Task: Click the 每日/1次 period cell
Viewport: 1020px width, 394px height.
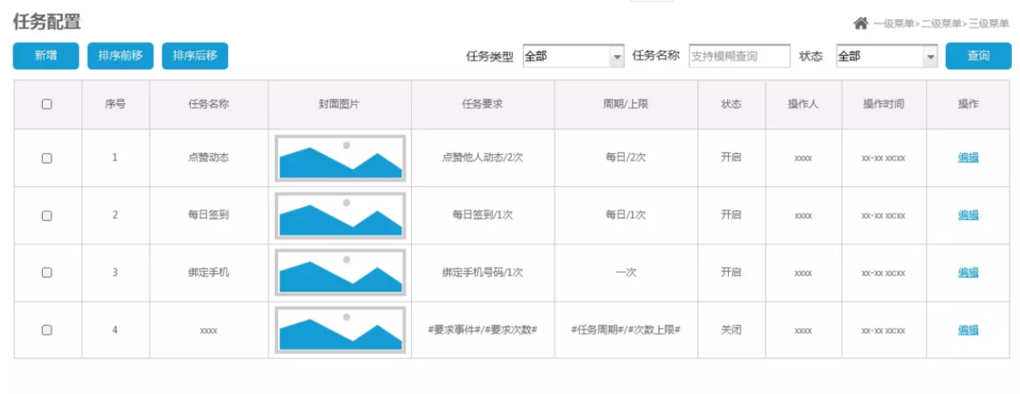Action: click(x=626, y=215)
